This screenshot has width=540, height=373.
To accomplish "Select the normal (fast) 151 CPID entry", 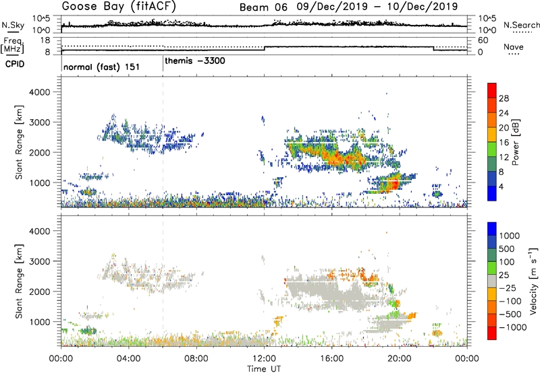I will coord(102,67).
